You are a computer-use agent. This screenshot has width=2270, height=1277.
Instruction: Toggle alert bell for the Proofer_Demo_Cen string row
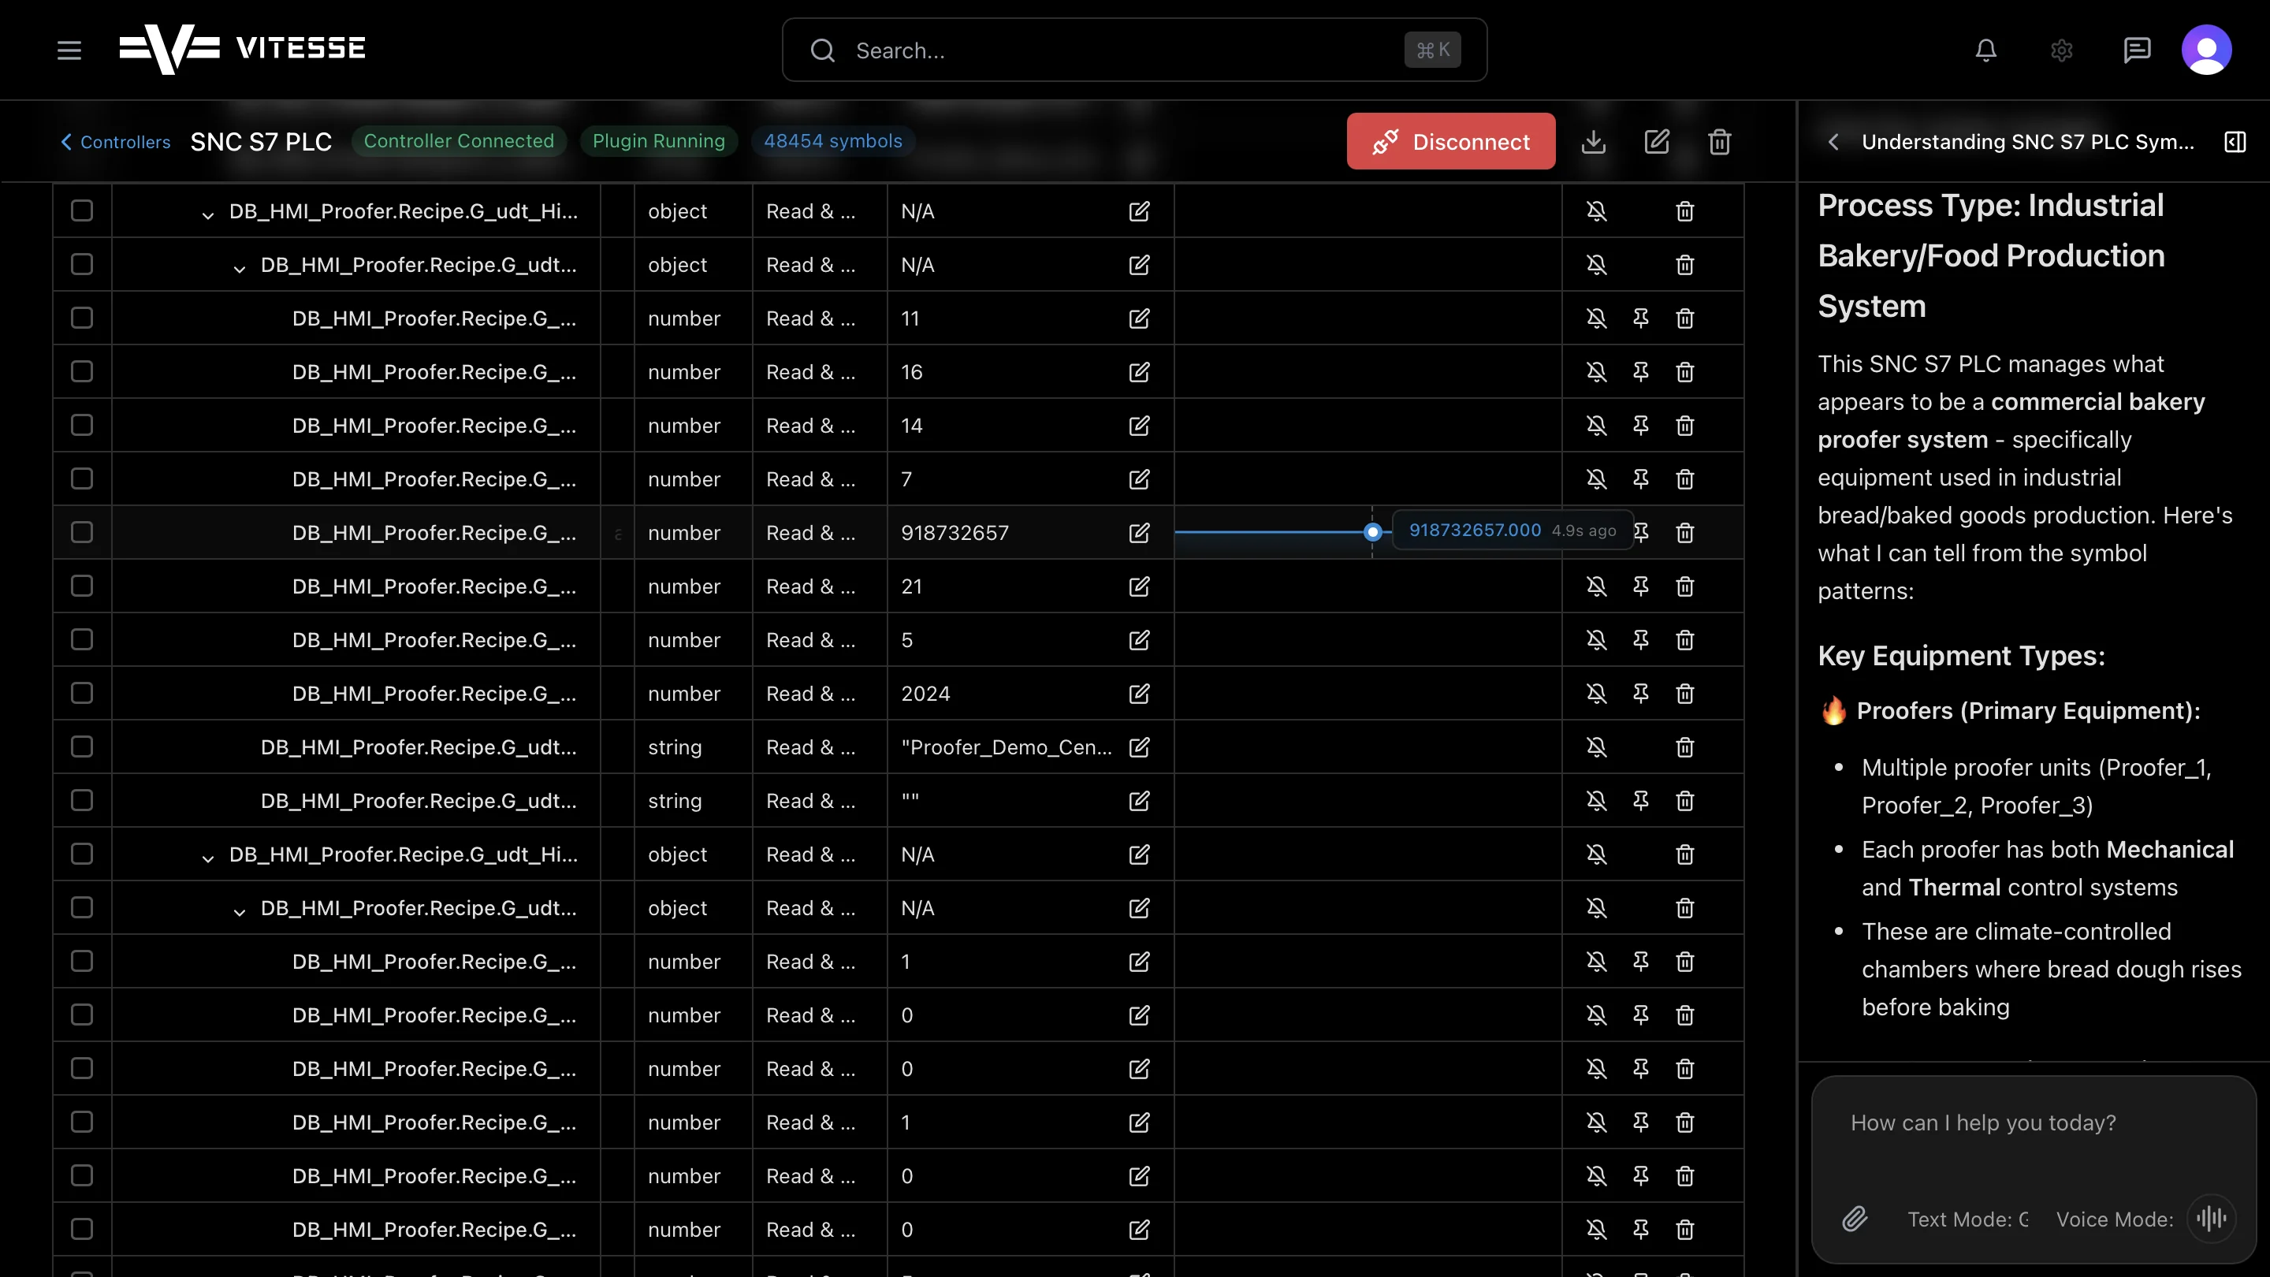tap(1596, 747)
